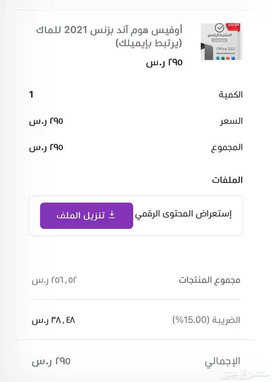This screenshot has height=382, width=272.
Task: Click the red أقل سعر ribbon on the product
Action: (x=233, y=26)
